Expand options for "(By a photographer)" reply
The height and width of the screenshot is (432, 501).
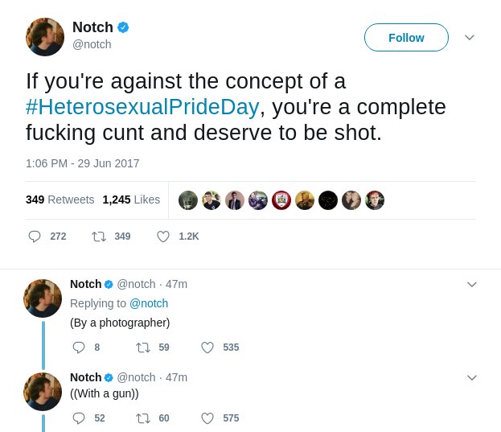(x=472, y=284)
